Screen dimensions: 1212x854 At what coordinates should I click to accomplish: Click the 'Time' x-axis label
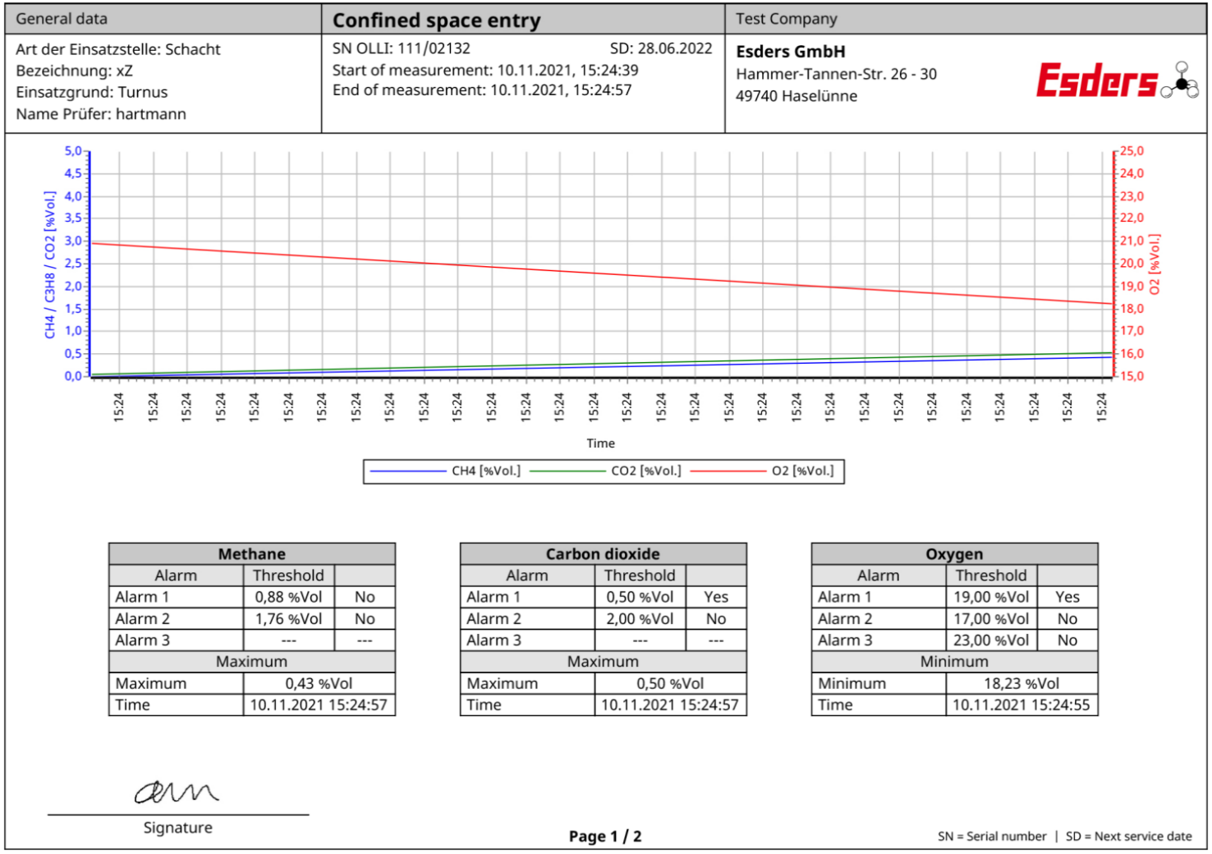click(600, 443)
